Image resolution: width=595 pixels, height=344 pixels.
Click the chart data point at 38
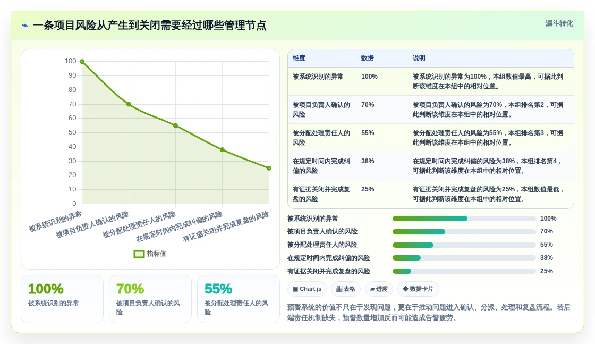point(223,149)
